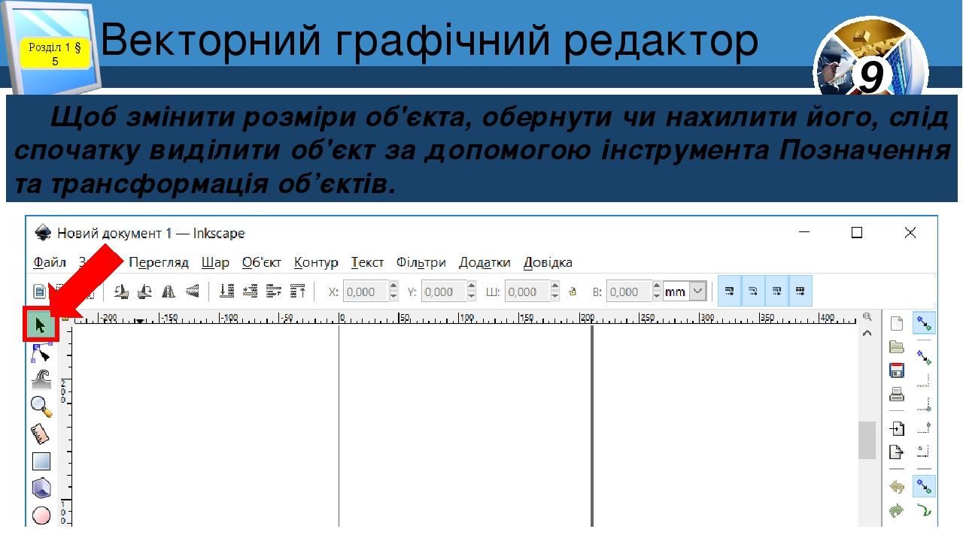Open the Контур menu
Screen dimensions: 963x541
[316, 262]
